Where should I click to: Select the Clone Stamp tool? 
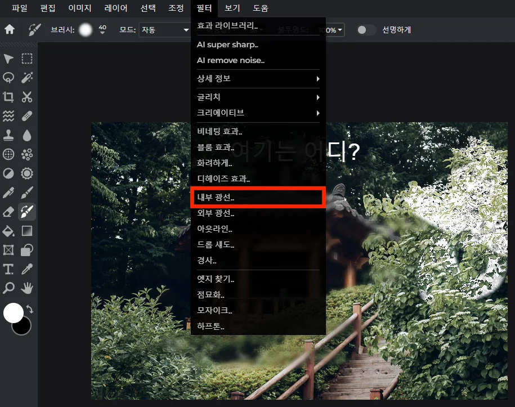point(8,135)
